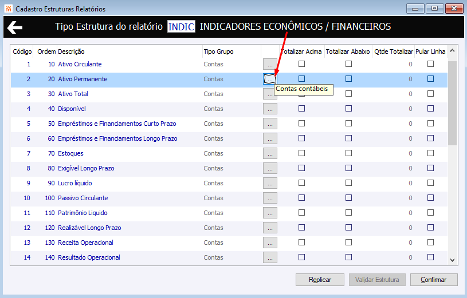Select the Passivo Circulante description cell
Image resolution: width=467 pixels, height=298 pixels.
(x=83, y=198)
